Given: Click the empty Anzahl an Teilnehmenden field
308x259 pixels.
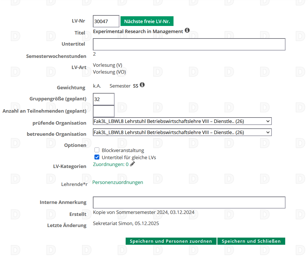Looking at the screenshot, I should (104, 111).
